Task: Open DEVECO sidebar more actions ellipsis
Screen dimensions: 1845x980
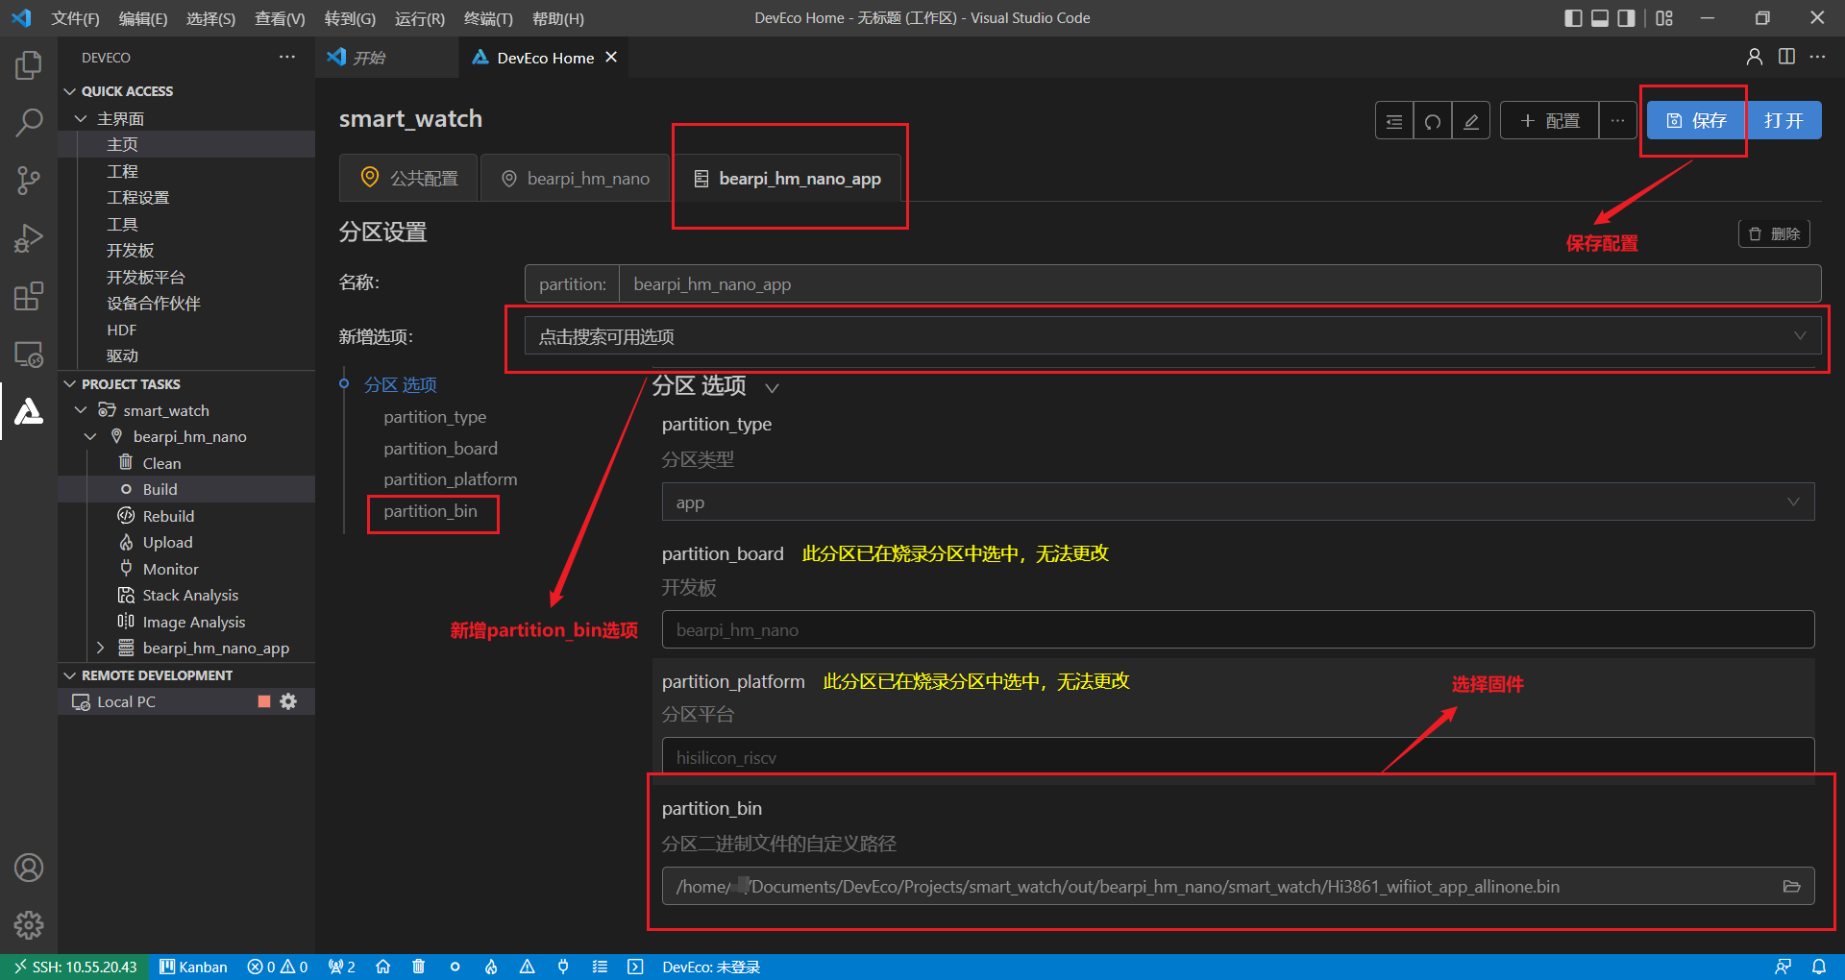Action: point(287,58)
